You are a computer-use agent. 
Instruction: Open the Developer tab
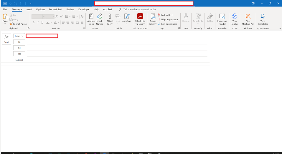click(x=84, y=9)
